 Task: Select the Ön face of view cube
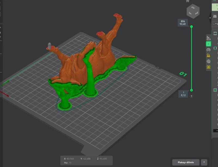click(190, 13)
